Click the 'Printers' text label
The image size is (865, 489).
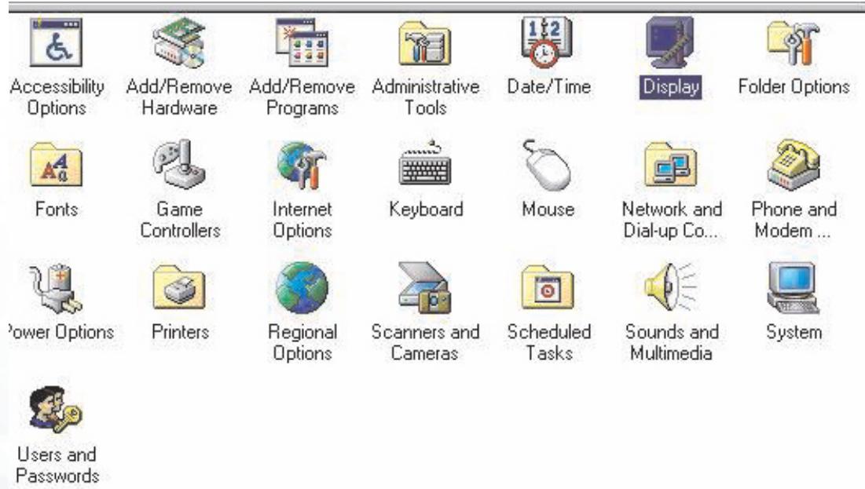pos(180,332)
